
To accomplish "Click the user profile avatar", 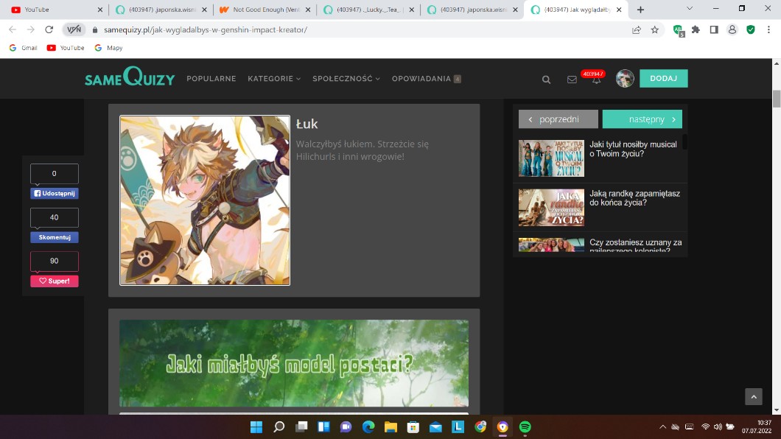I will 625,79.
